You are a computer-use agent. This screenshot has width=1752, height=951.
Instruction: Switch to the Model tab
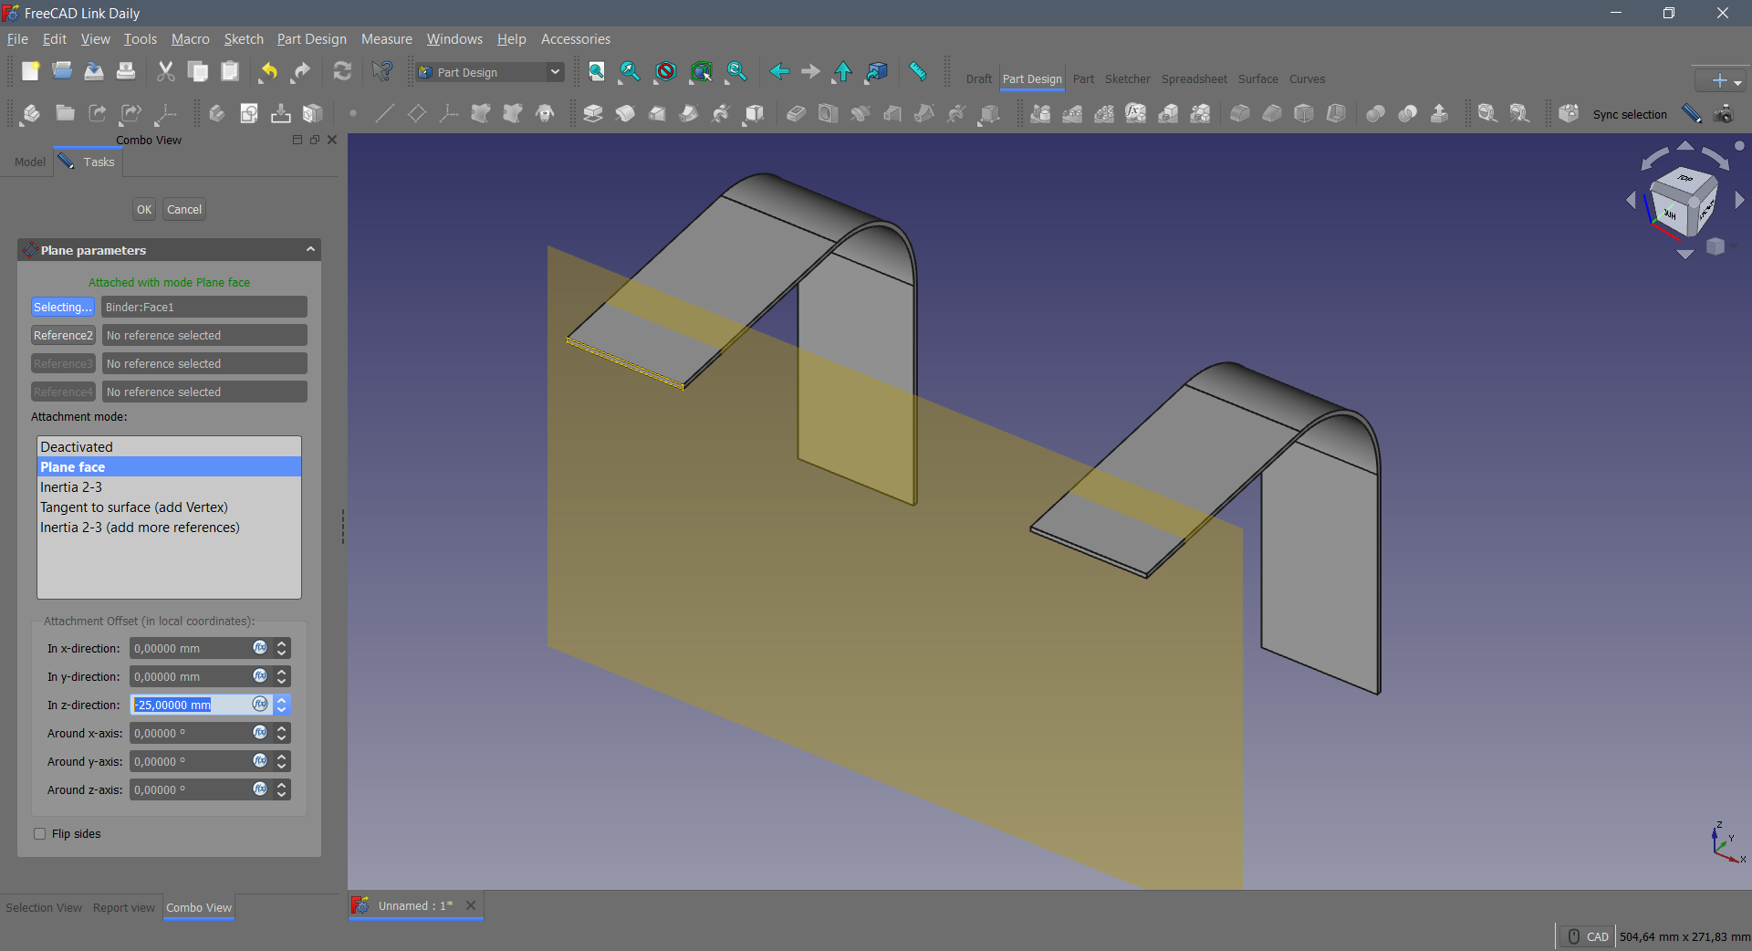point(28,162)
